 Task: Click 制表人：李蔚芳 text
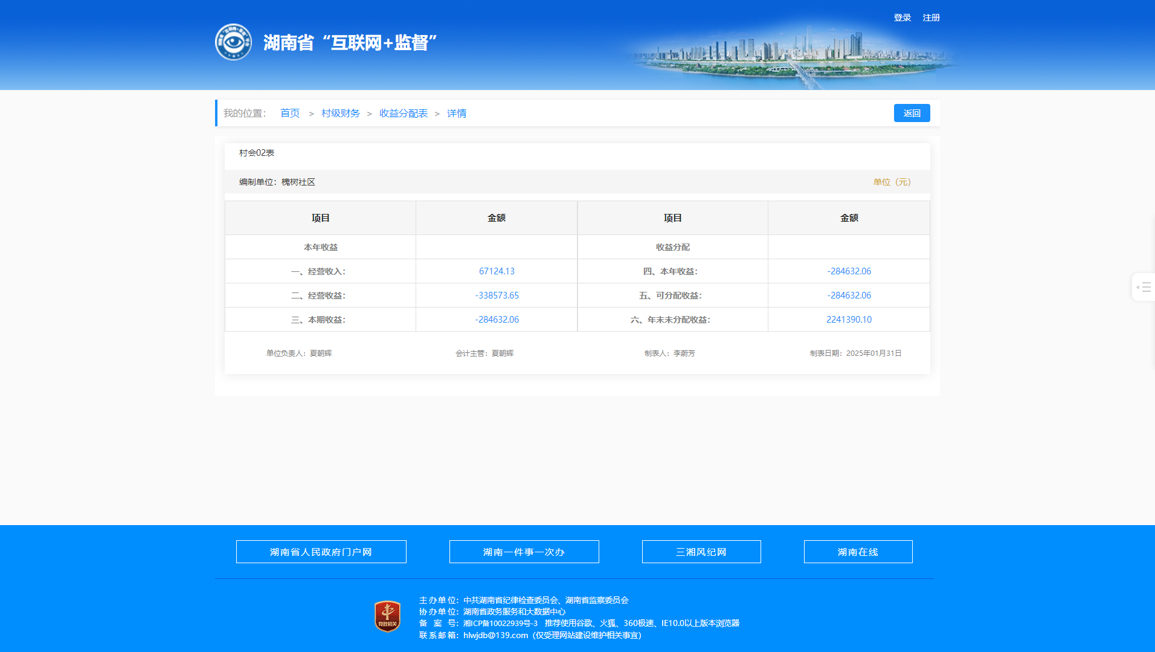tap(670, 353)
